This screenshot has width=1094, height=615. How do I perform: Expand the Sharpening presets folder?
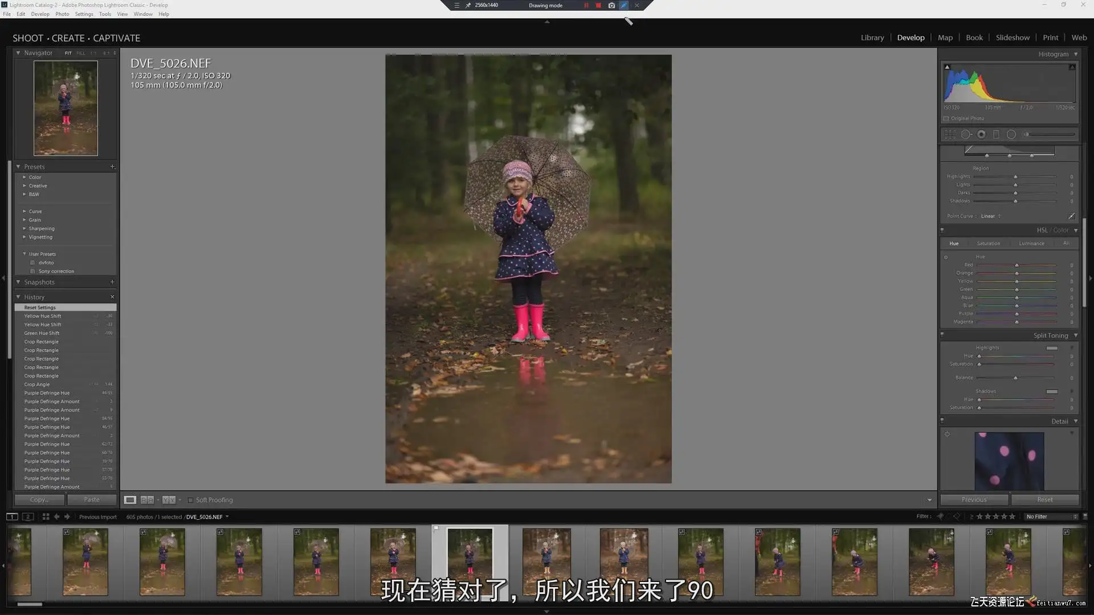(x=25, y=228)
